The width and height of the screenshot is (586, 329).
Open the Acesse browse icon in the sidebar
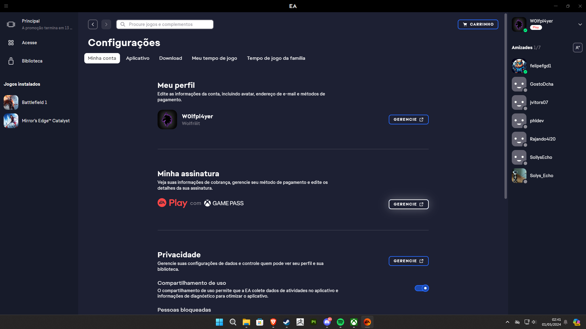tap(11, 43)
